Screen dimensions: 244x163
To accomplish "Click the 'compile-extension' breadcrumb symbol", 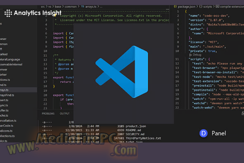I will (232, 6).
